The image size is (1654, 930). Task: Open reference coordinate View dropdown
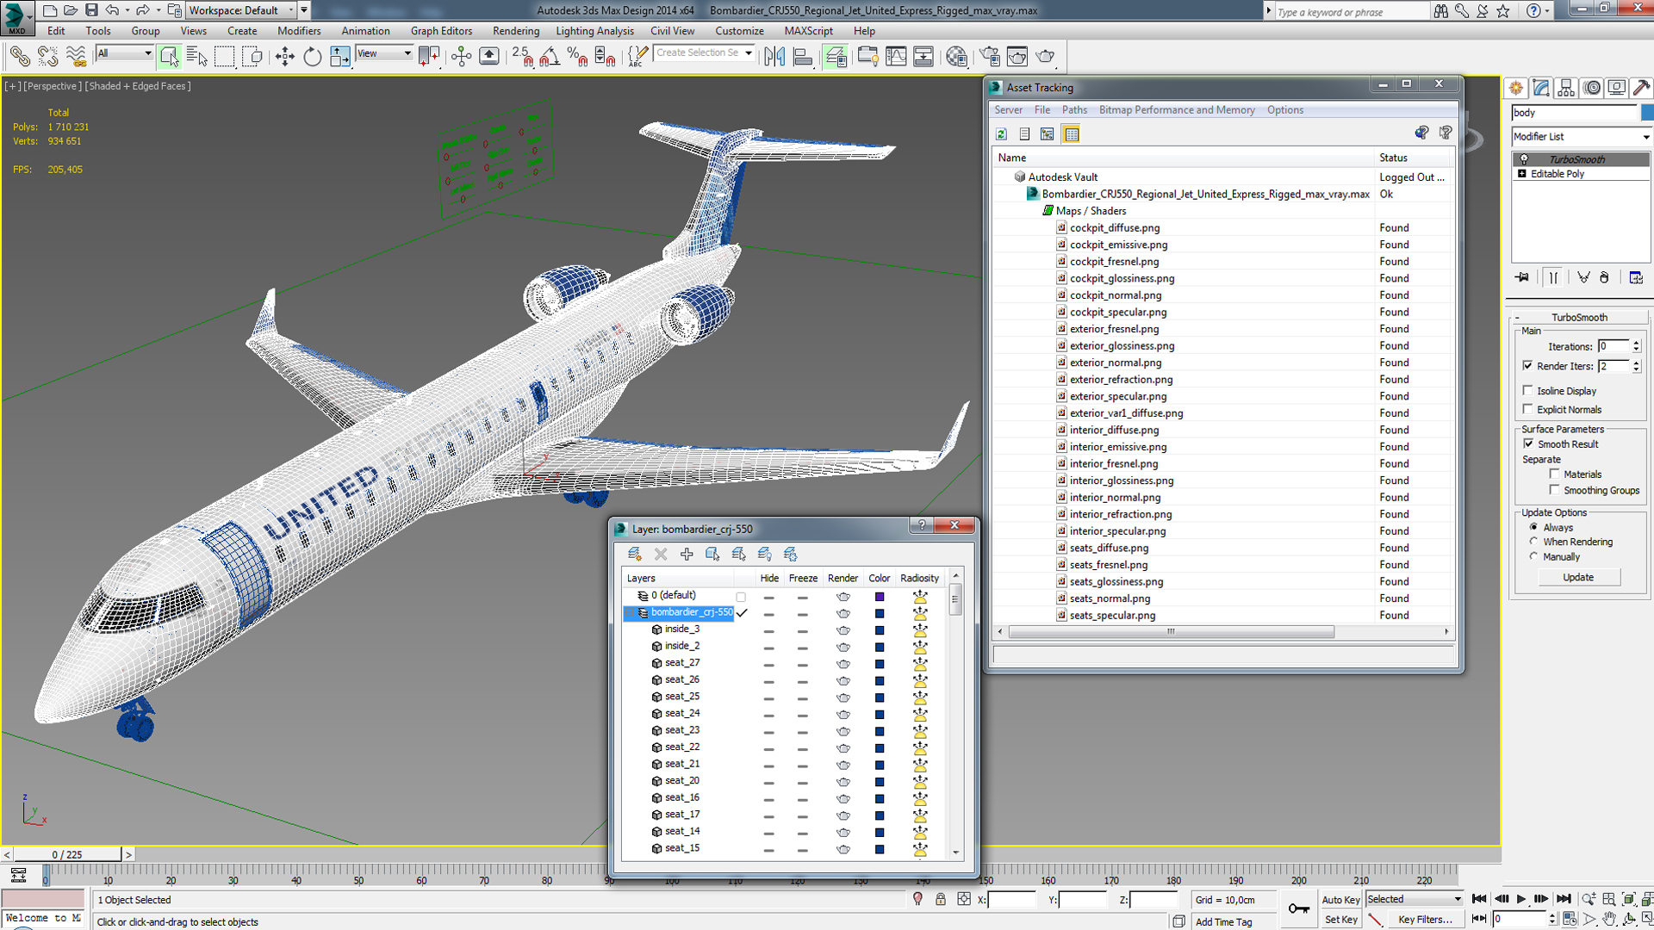click(384, 53)
